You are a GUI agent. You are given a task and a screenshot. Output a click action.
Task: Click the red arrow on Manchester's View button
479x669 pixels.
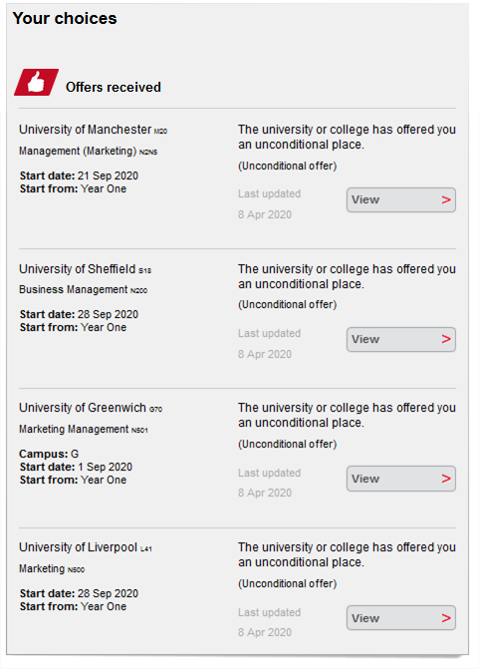pos(446,199)
